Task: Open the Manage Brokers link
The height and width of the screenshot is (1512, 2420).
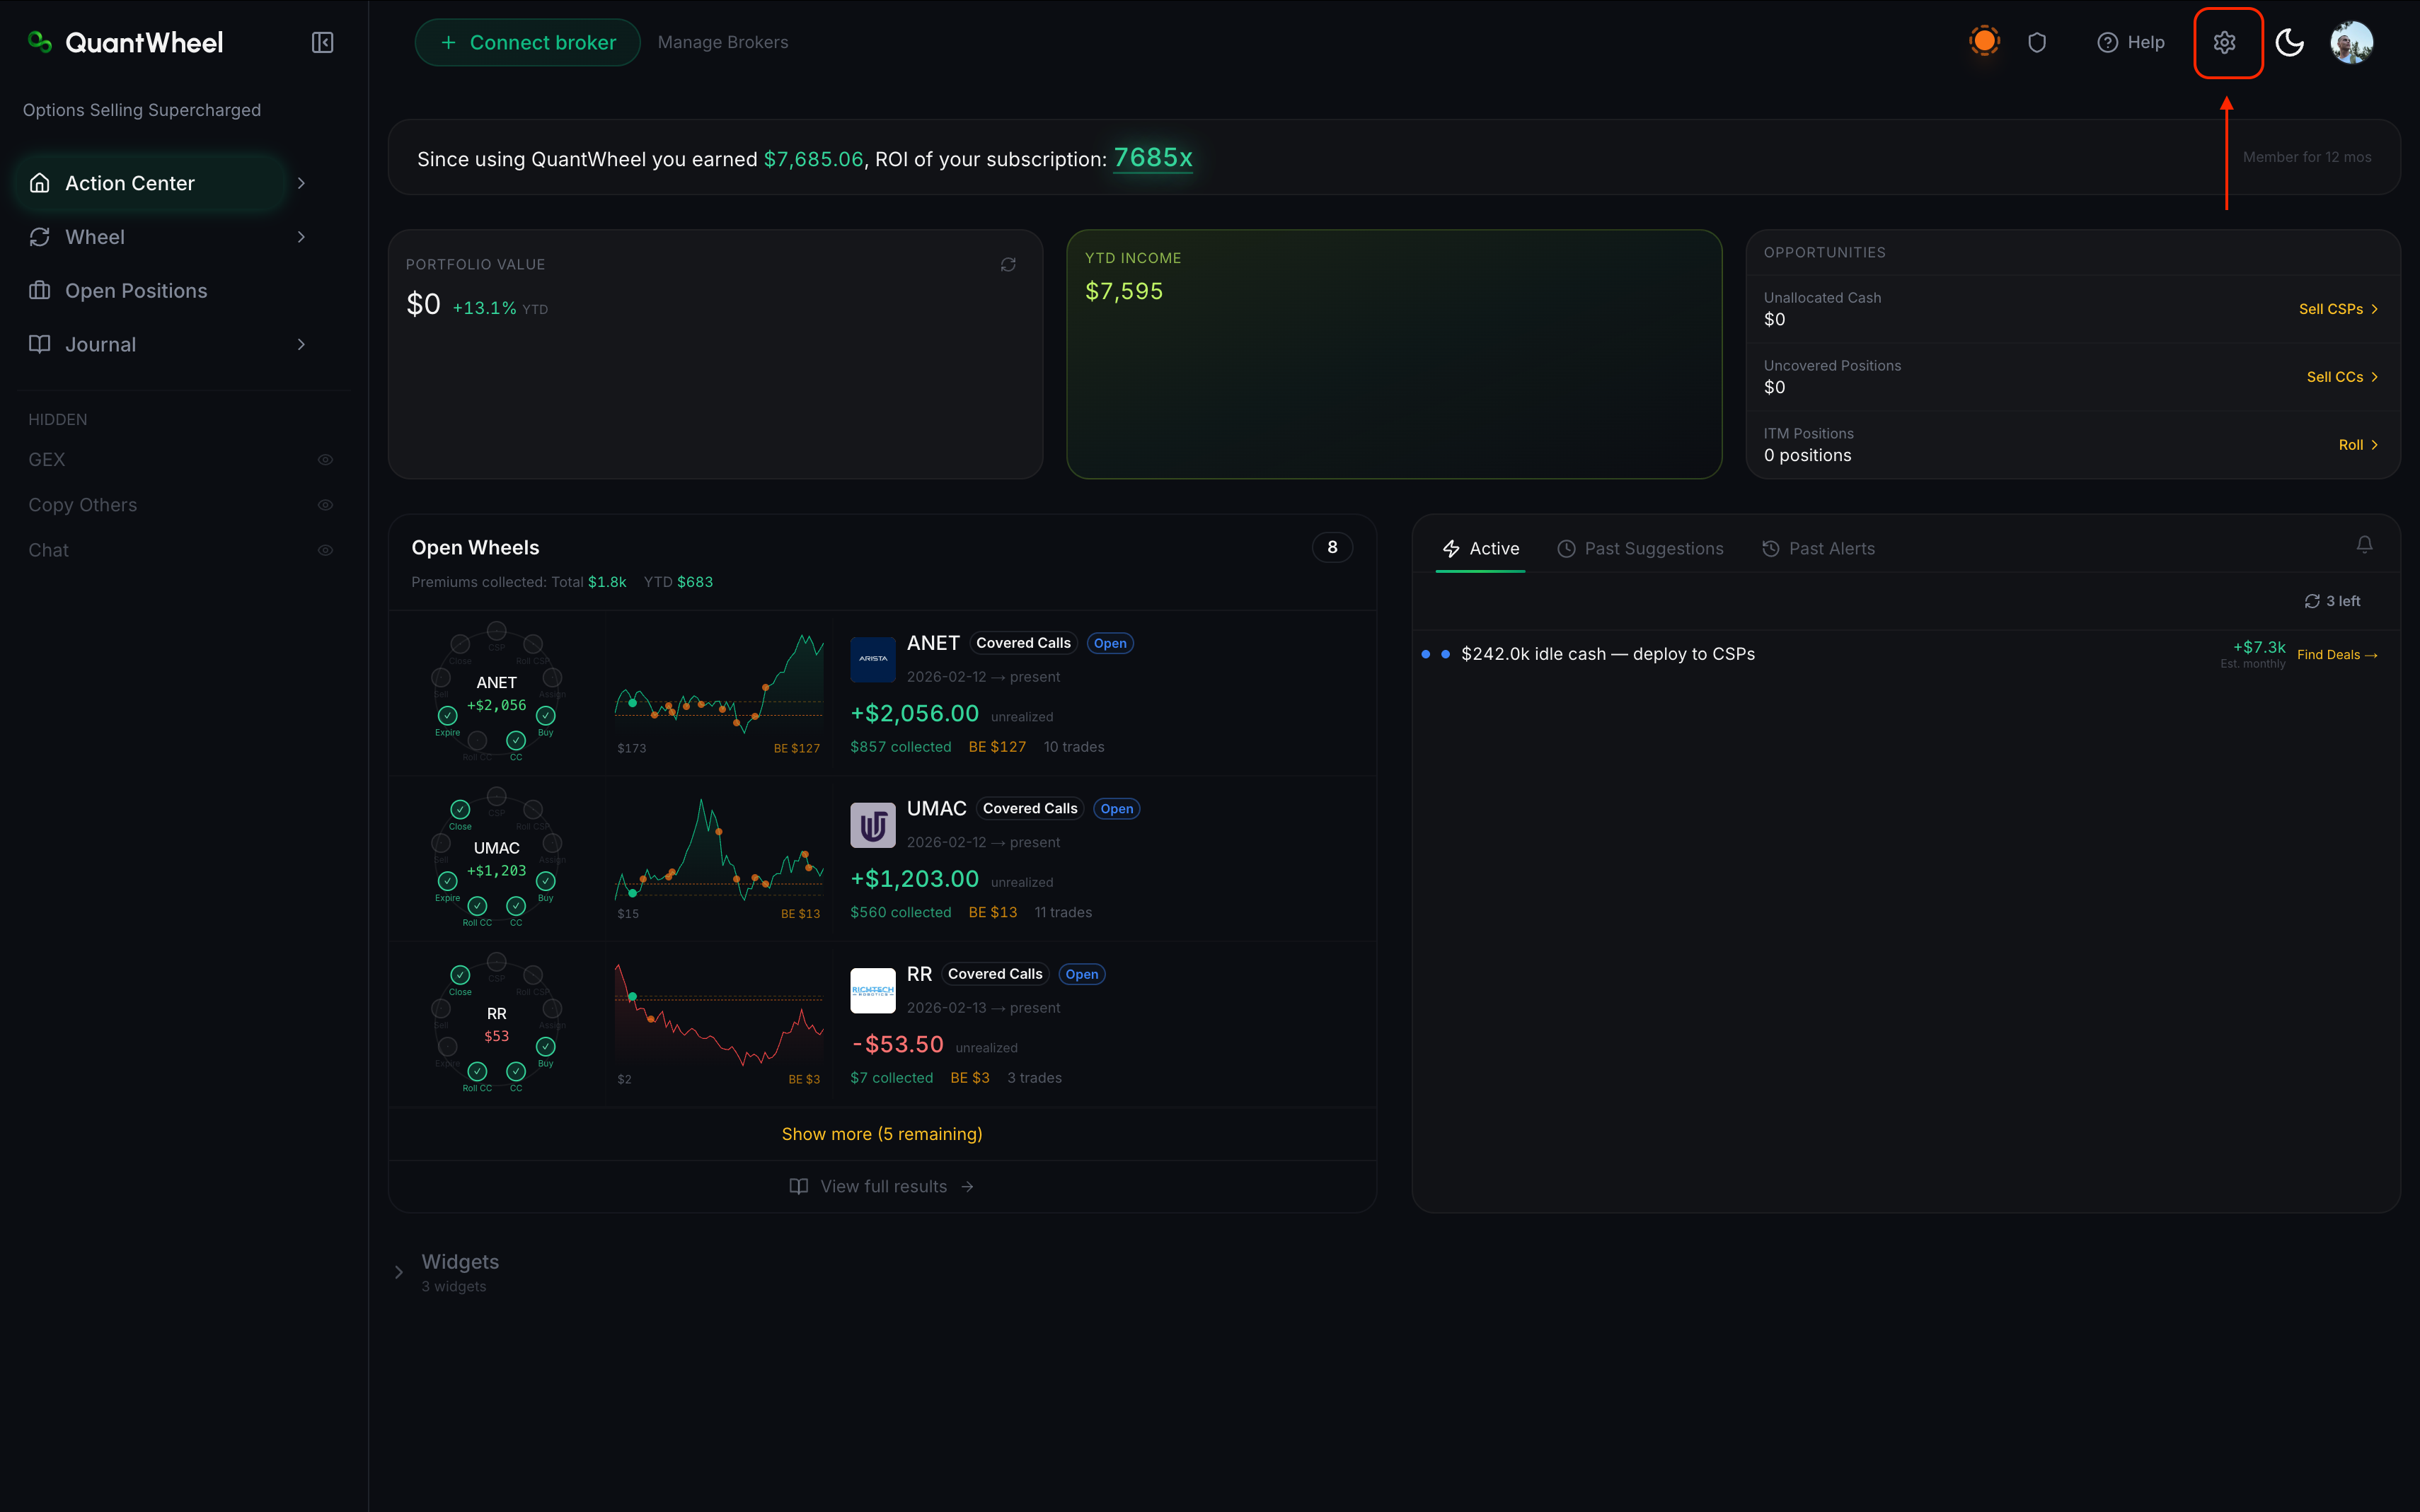Action: pos(722,42)
